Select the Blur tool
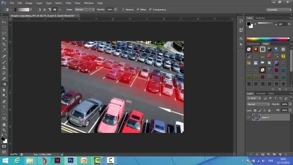The height and width of the screenshot is (165, 293). click(4, 90)
